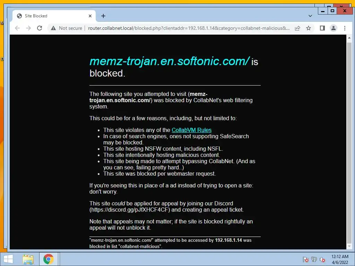The width and height of the screenshot is (355, 266).
Task: Bookmark this page with the star icon
Action: (308, 28)
